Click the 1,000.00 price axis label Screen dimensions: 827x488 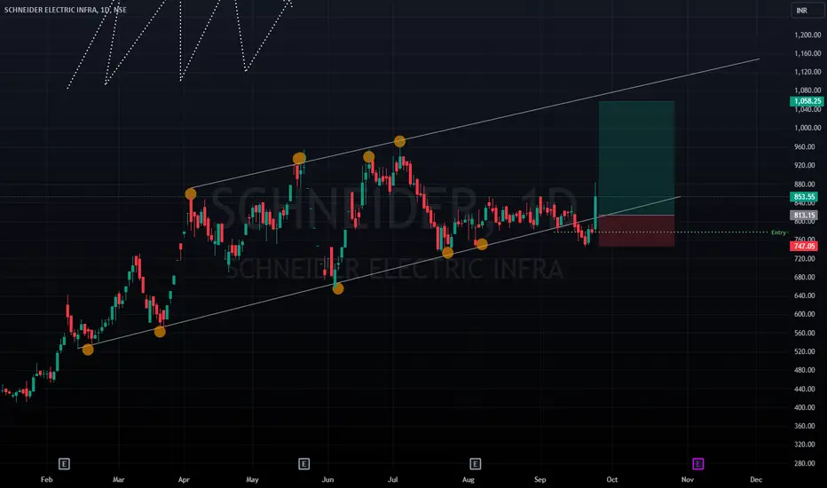807,128
